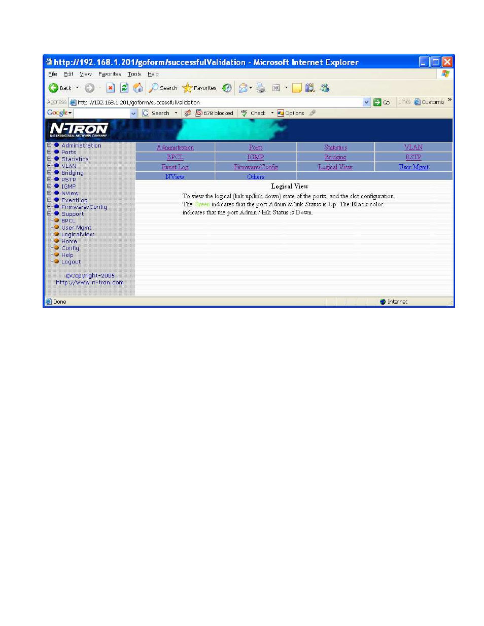Click the yellow Discuss note icon
The image size is (484, 626).
tap(297, 88)
